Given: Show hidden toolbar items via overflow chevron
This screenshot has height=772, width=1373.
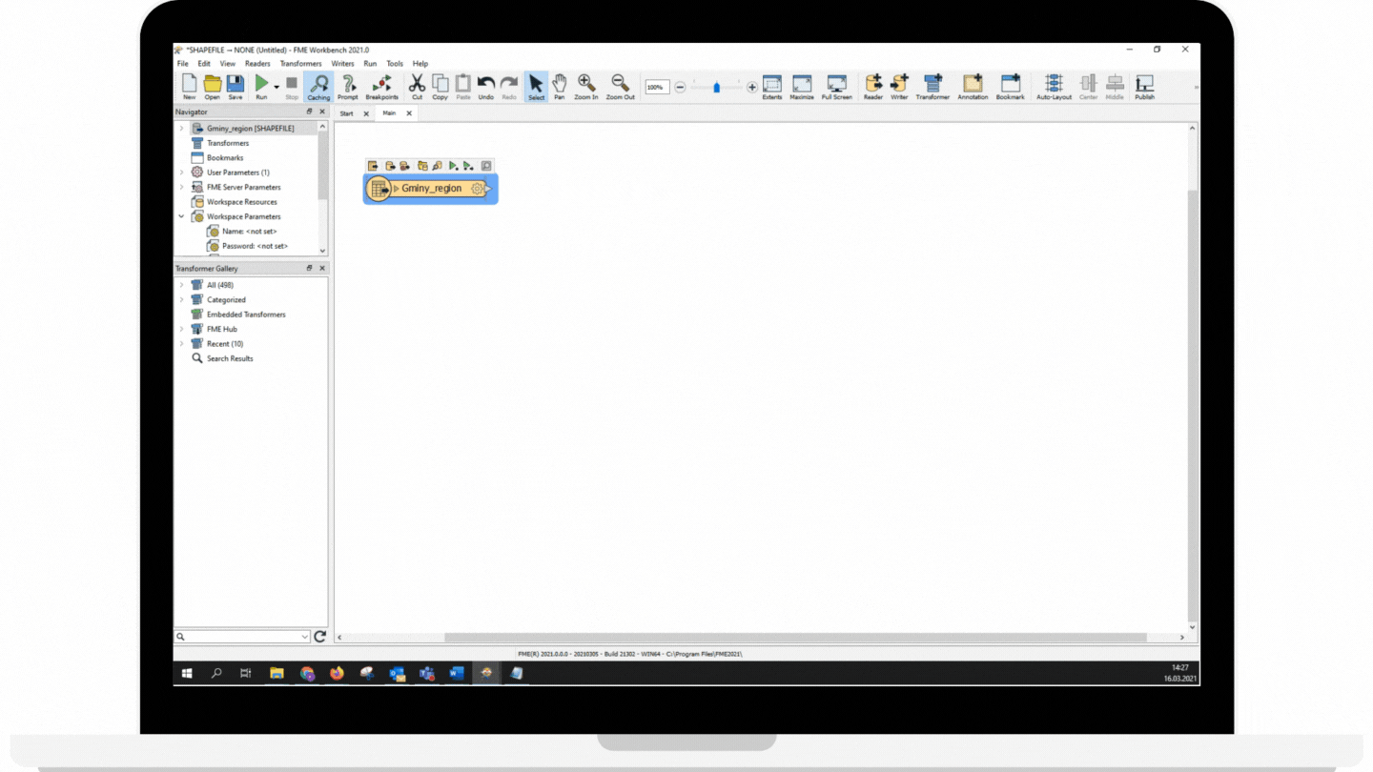Looking at the screenshot, I should [1196, 87].
